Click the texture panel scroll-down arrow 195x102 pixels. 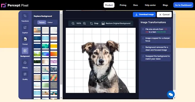pos(61,98)
